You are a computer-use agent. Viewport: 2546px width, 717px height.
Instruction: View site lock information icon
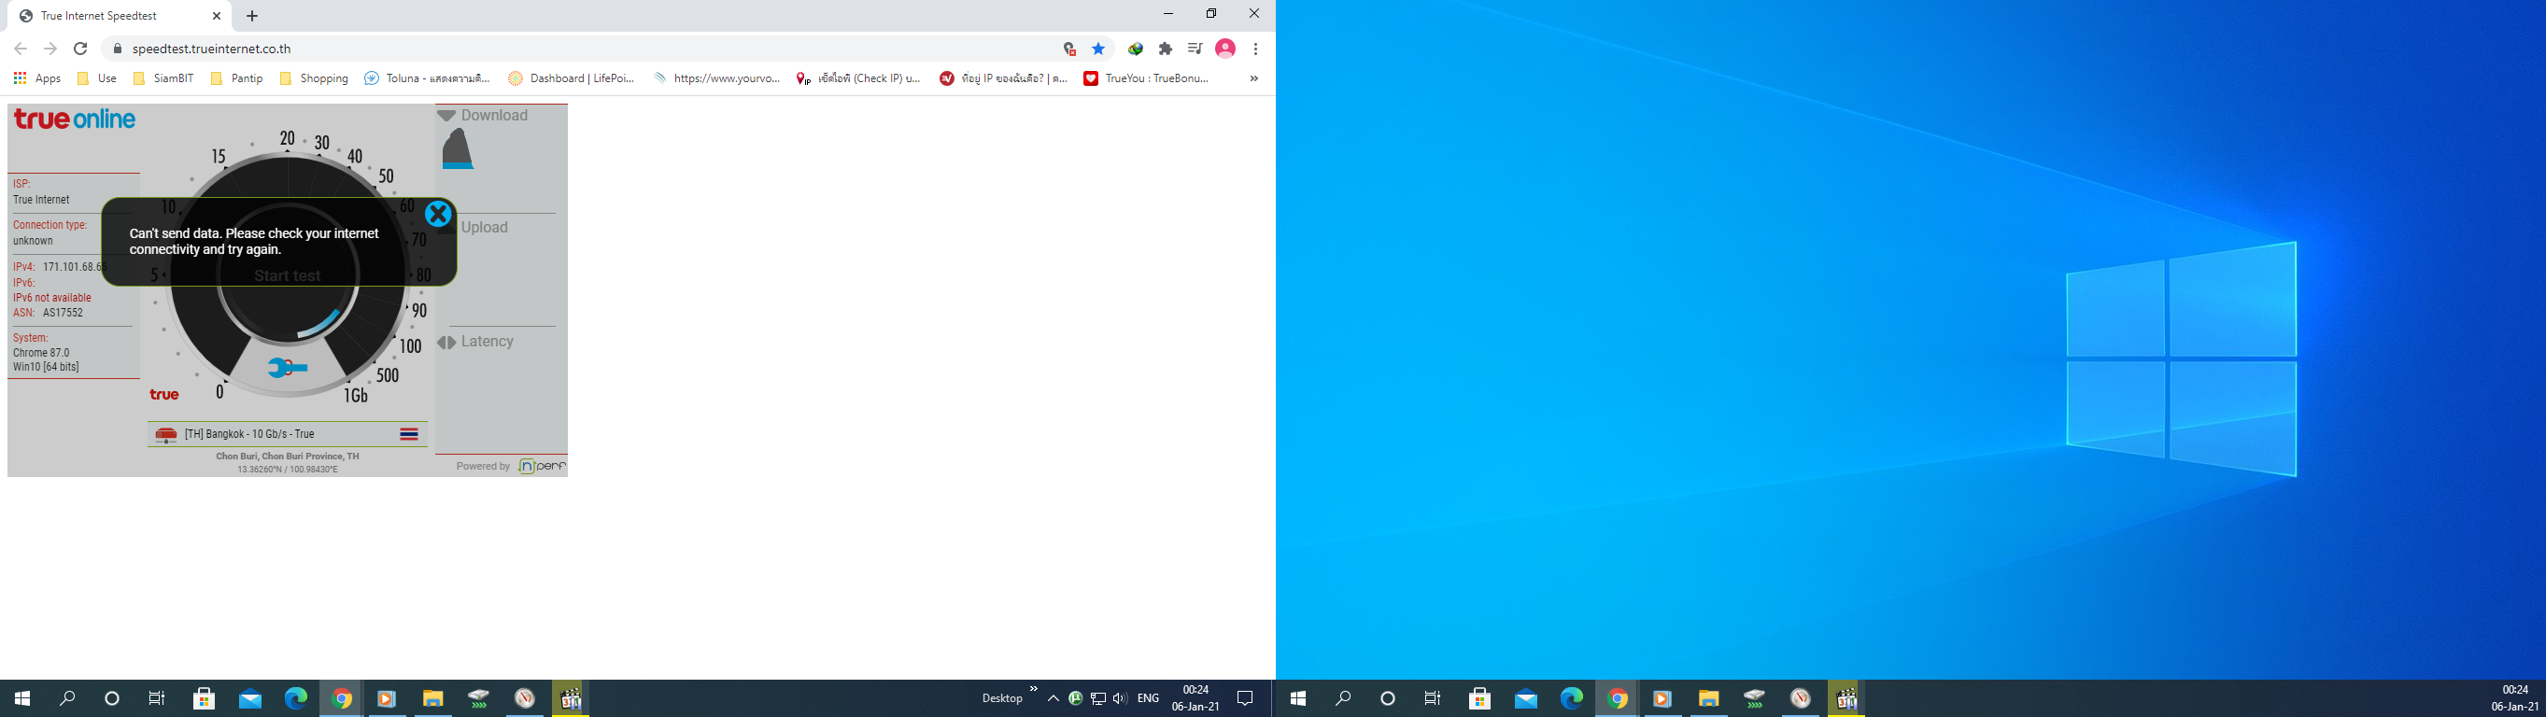point(117,49)
